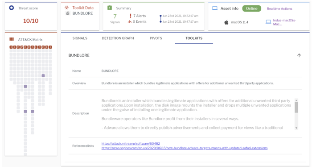Click the Summary clipboard icon

110,8
